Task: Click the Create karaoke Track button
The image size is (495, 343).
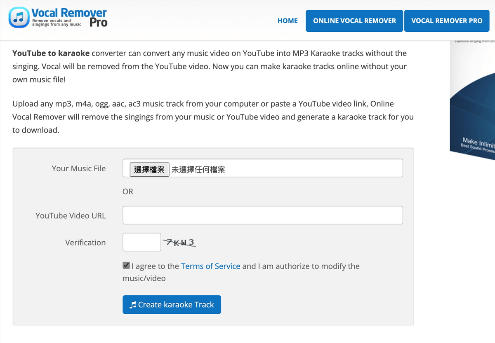Action: click(x=172, y=305)
